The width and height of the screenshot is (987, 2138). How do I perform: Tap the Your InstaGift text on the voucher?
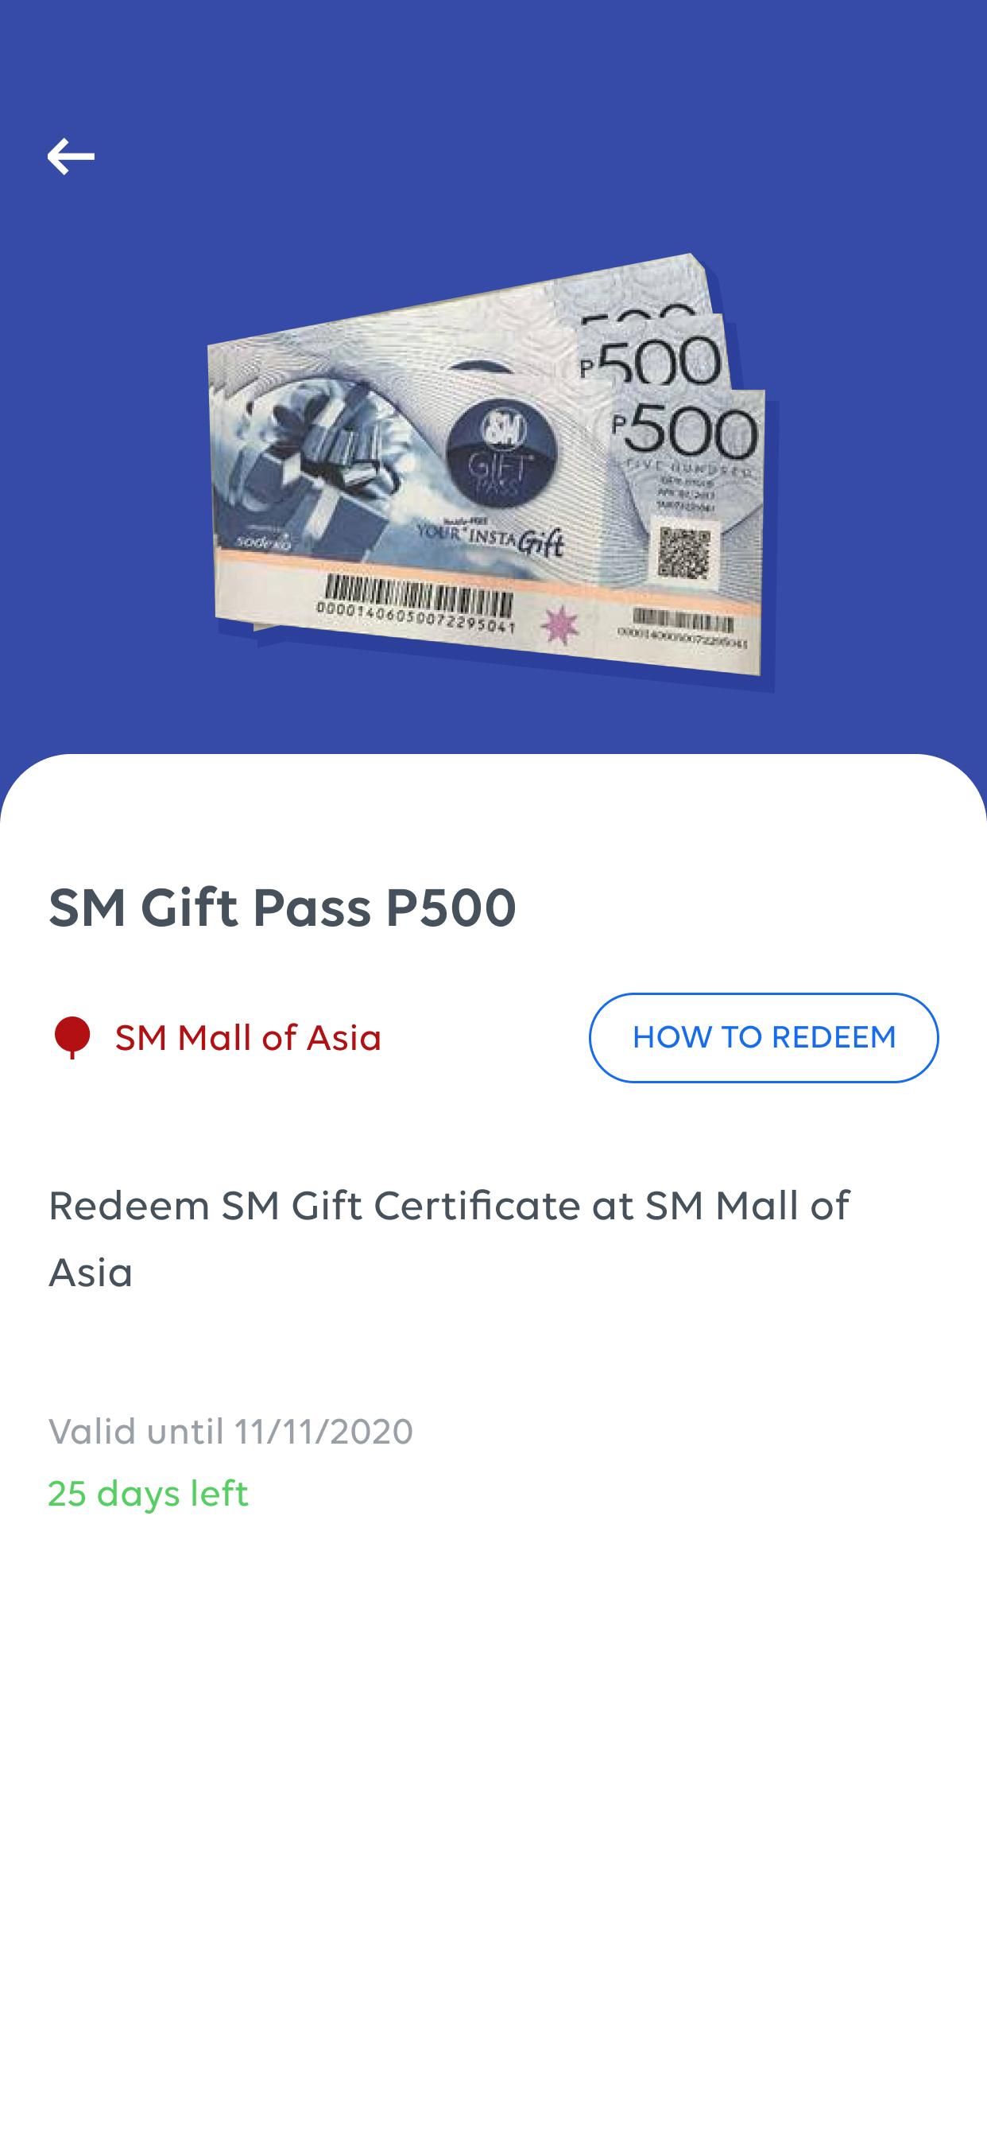coord(490,538)
